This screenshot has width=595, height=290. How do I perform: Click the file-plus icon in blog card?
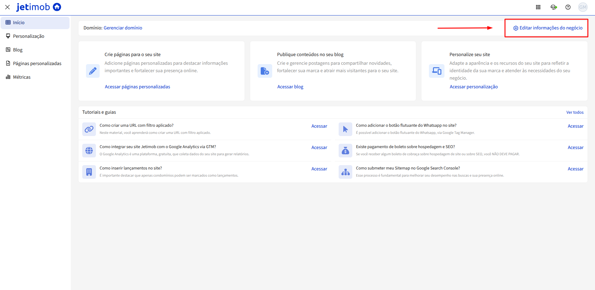(x=265, y=71)
